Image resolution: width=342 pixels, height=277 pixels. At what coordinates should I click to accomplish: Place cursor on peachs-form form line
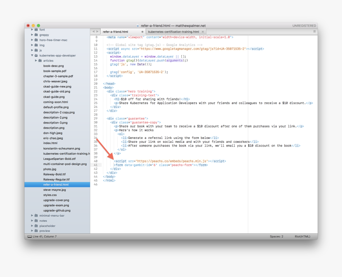coord(161,165)
